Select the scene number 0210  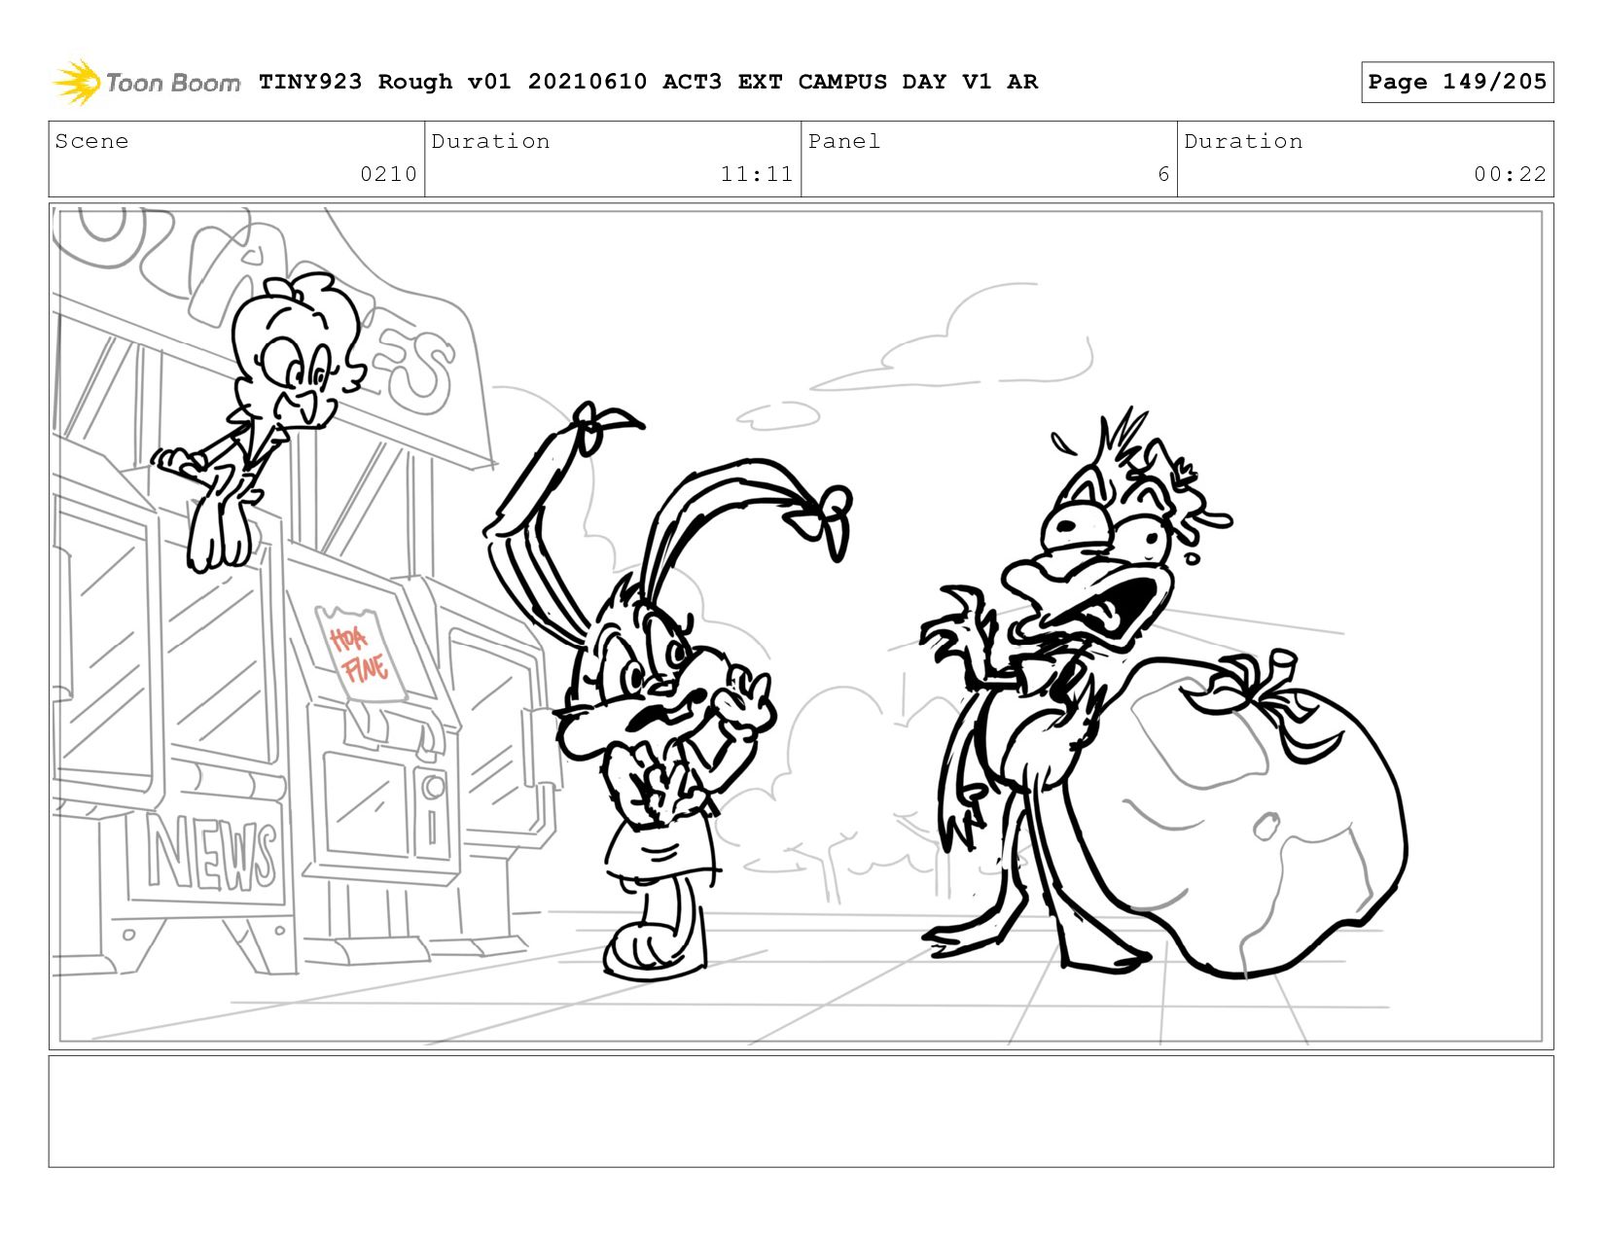pyautogui.click(x=388, y=174)
